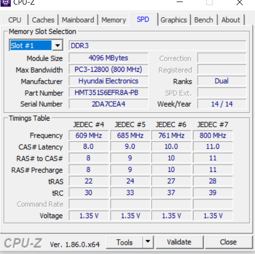The width and height of the screenshot is (255, 254).
Task: Select the SPD tab
Action: click(143, 19)
